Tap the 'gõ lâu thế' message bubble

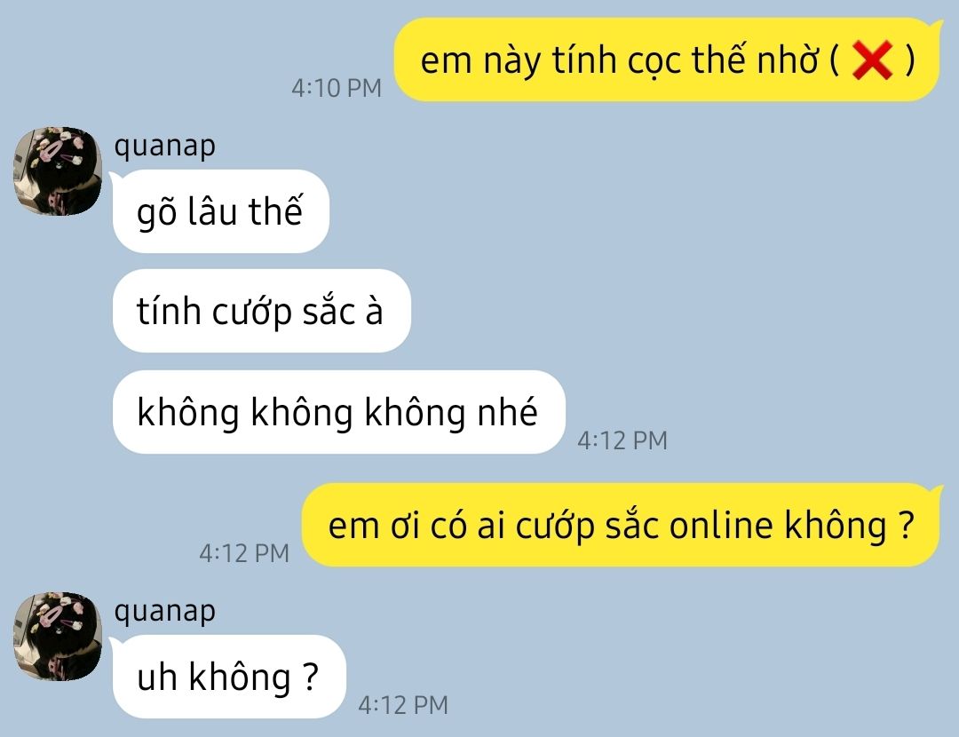221,211
